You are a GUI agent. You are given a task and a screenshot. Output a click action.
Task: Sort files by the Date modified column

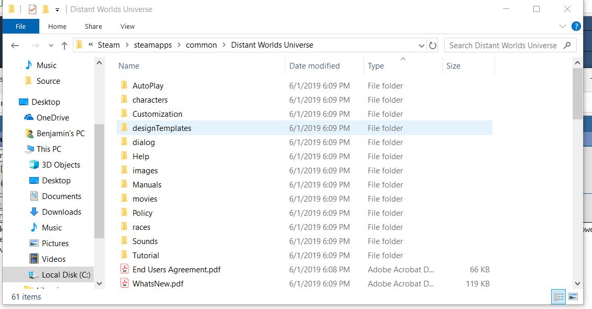[x=314, y=66]
